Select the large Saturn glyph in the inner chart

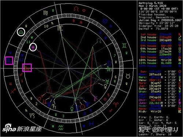click(54, 106)
